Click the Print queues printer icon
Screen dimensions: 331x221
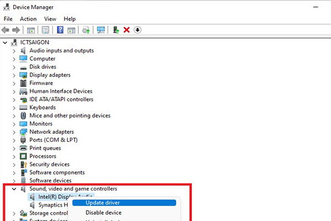pos(23,148)
